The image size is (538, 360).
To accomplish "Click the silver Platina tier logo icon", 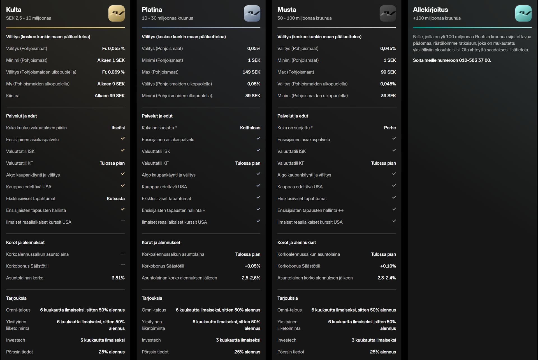I will [252, 13].
